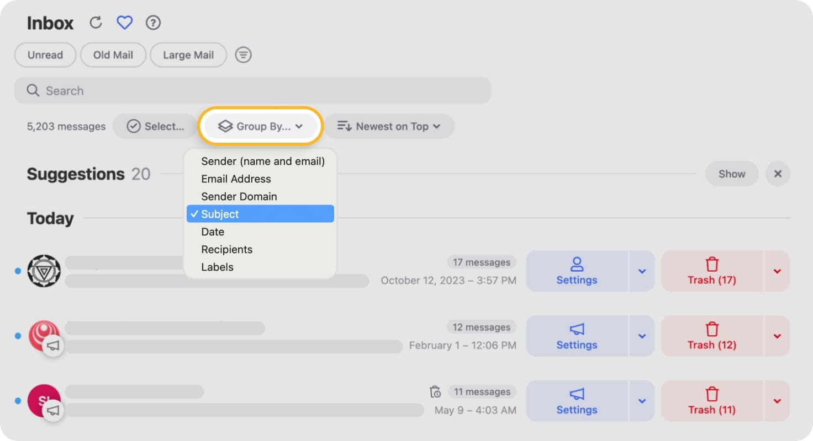Image resolution: width=813 pixels, height=441 pixels.
Task: Dismiss Suggestions with the X button
Action: pos(778,174)
